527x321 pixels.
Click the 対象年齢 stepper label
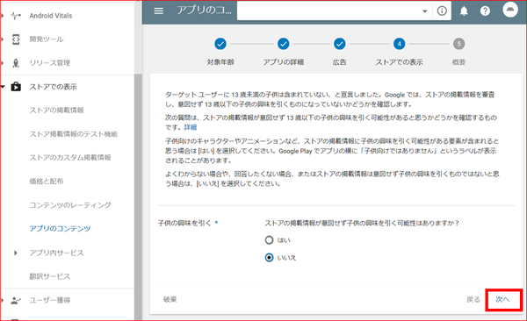pyautogui.click(x=220, y=62)
